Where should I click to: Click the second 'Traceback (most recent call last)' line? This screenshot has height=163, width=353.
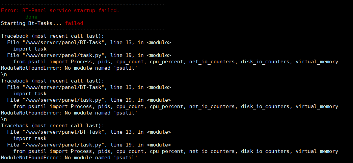coord(53,81)
